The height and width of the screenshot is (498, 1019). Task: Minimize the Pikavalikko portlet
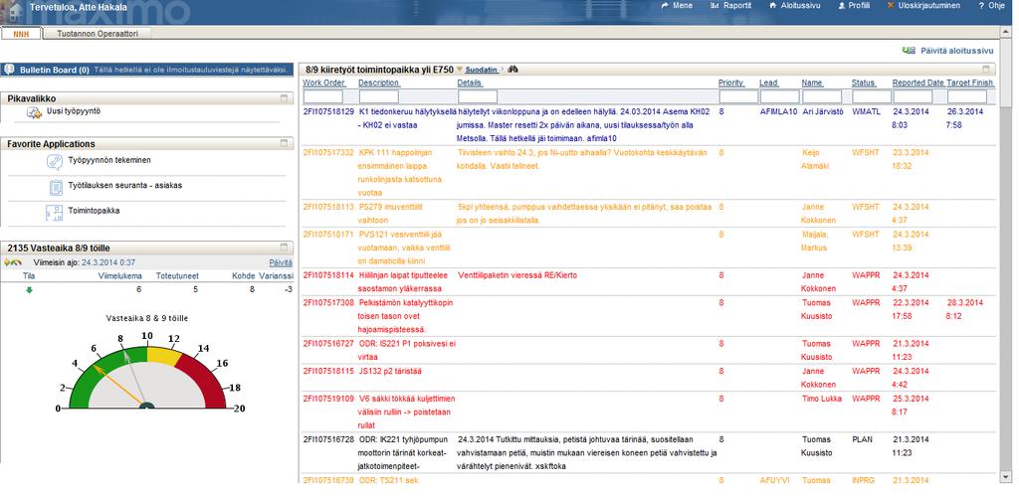coord(284,98)
